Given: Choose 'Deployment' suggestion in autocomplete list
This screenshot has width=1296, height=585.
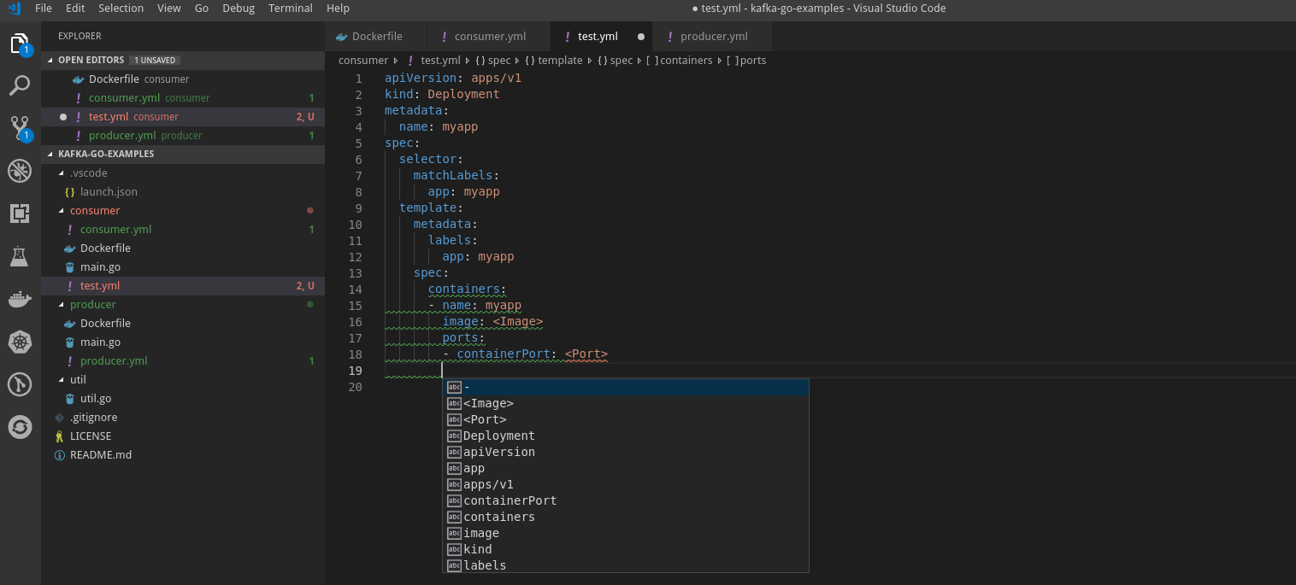Looking at the screenshot, I should coord(626,436).
